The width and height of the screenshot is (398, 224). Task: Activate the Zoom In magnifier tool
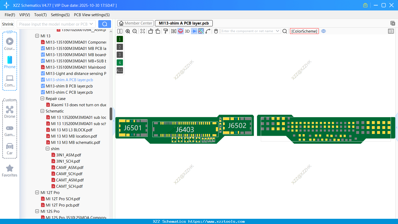pos(128,31)
